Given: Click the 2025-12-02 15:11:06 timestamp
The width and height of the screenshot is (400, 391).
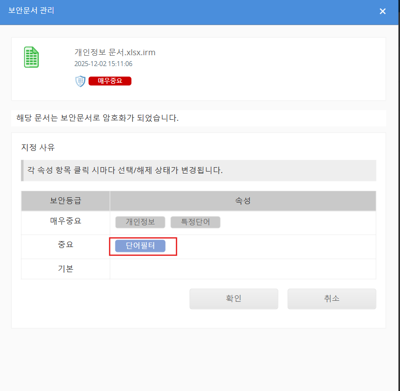Looking at the screenshot, I should [x=103, y=64].
